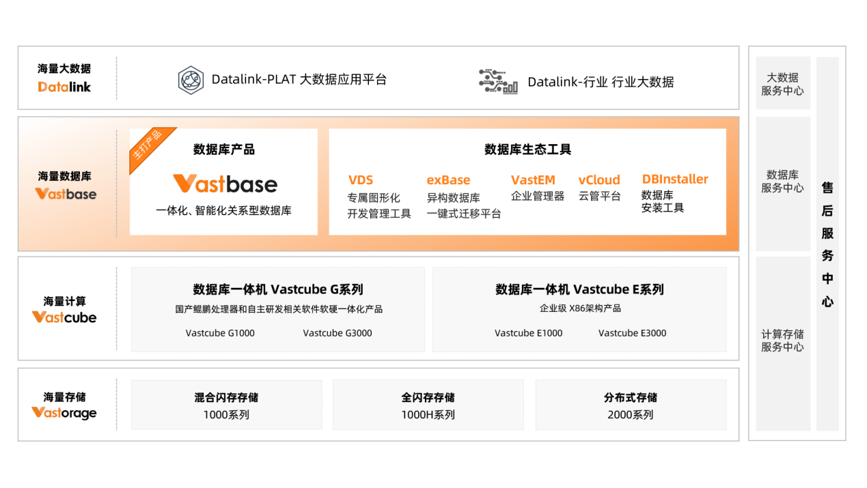Open the 数据库服务中心 panel
Viewport: 867px width, 488px height.
tap(782, 182)
